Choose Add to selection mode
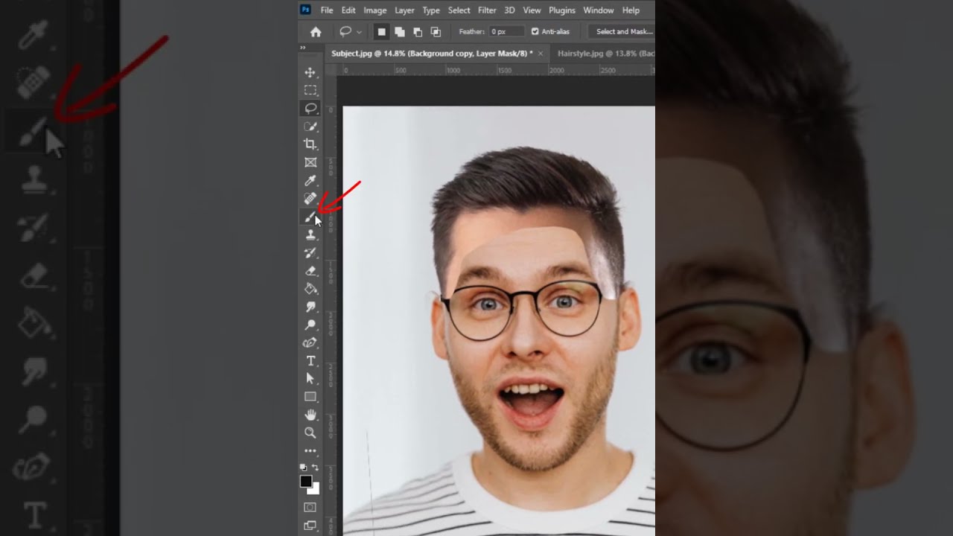Viewport: 953px width, 536px height. point(400,32)
